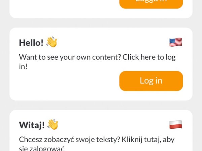Click gray gap between Swedish and English cards
The image size is (202, 151).
point(101,23)
